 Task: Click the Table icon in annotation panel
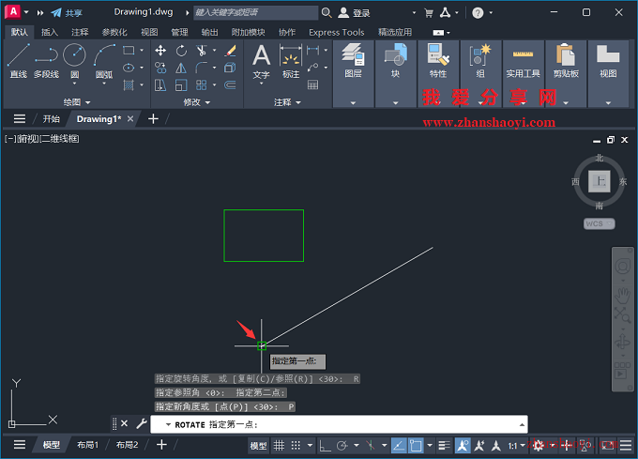point(312,85)
